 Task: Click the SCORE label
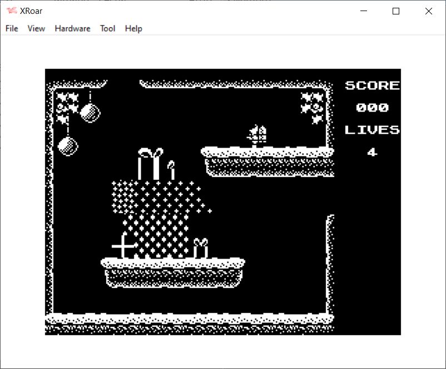[x=372, y=85]
